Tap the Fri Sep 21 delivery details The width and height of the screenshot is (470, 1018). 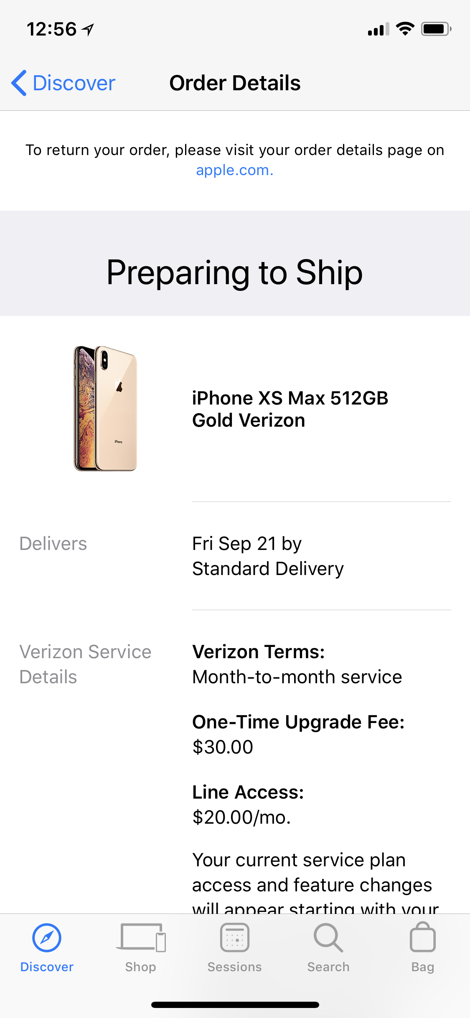(268, 556)
